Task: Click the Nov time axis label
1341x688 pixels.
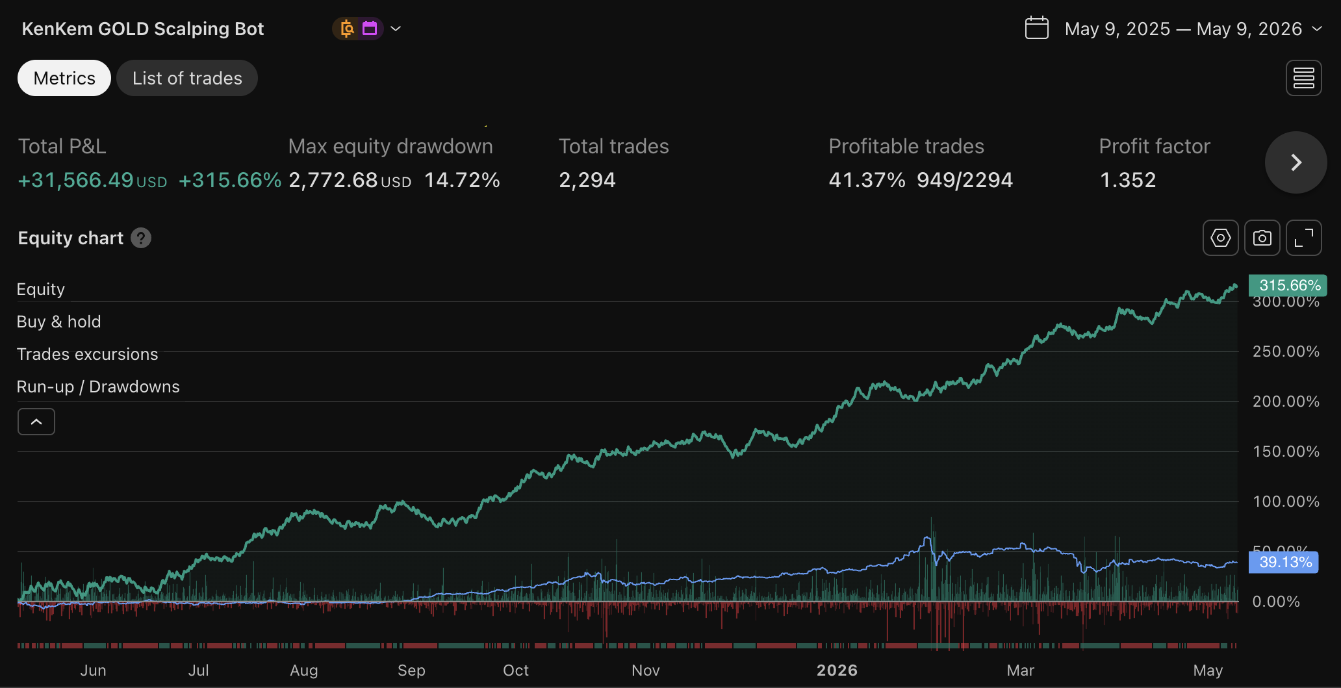Action: (645, 670)
